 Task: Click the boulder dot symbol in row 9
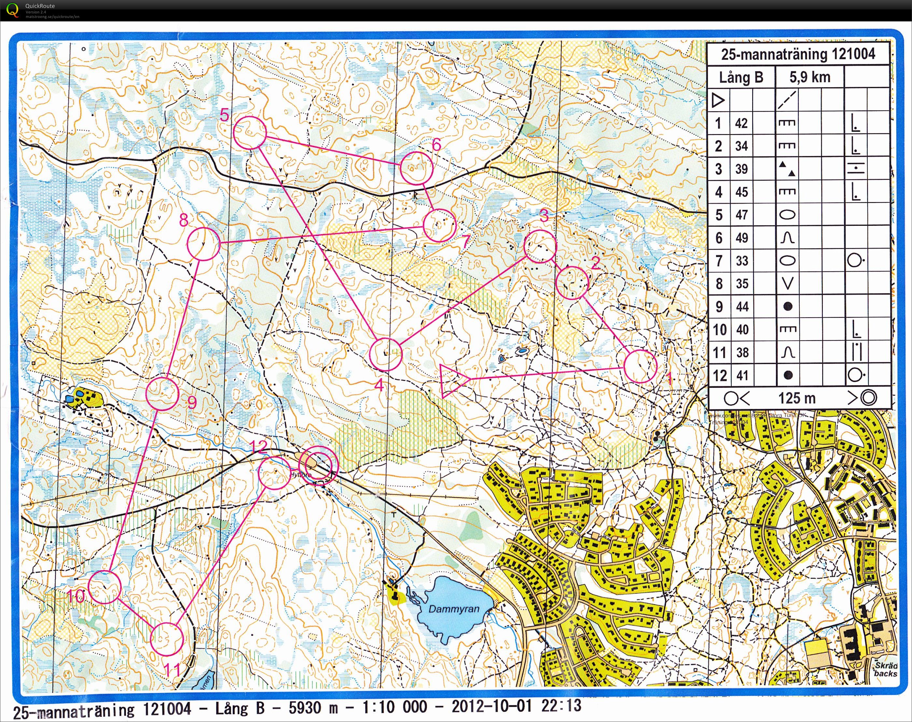coord(787,307)
